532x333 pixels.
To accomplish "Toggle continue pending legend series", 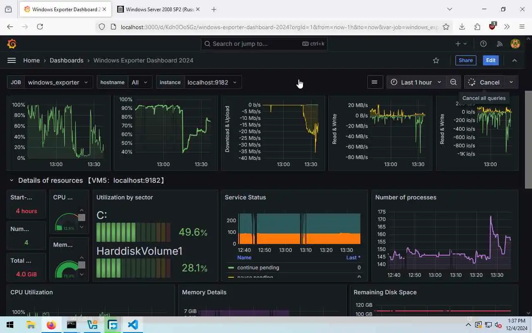I will pyautogui.click(x=258, y=268).
